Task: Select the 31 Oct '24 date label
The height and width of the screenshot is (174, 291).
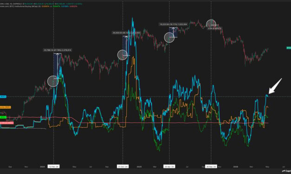Action: (123, 167)
